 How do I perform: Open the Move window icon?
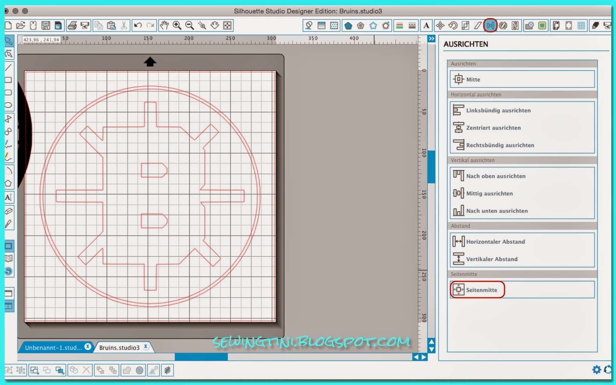click(440, 26)
